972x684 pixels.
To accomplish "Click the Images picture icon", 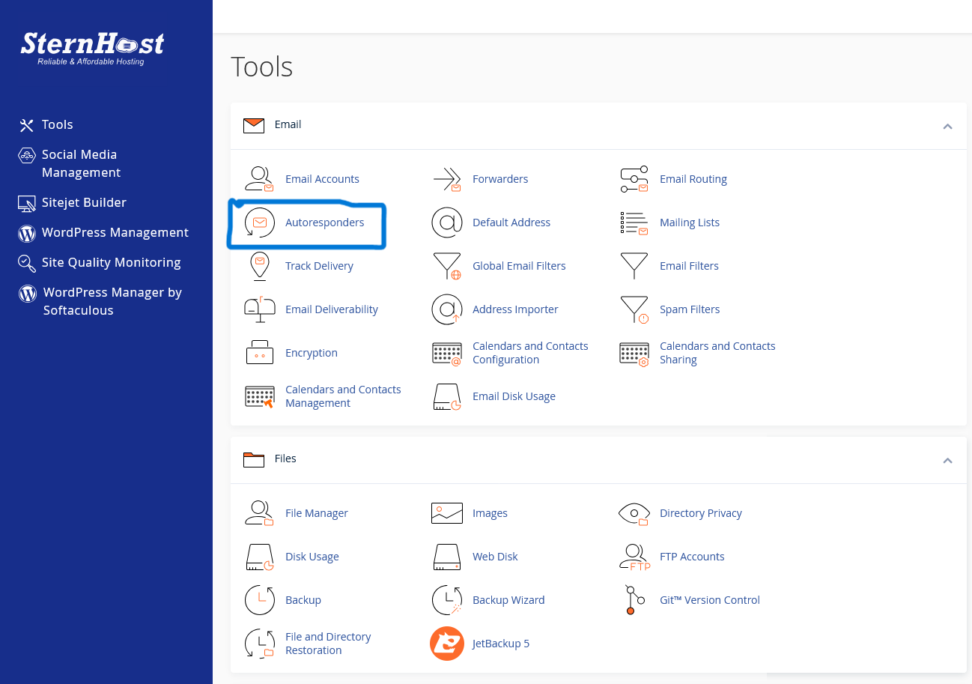I will 447,513.
